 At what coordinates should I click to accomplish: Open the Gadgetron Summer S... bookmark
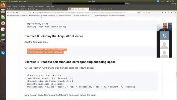64,16
